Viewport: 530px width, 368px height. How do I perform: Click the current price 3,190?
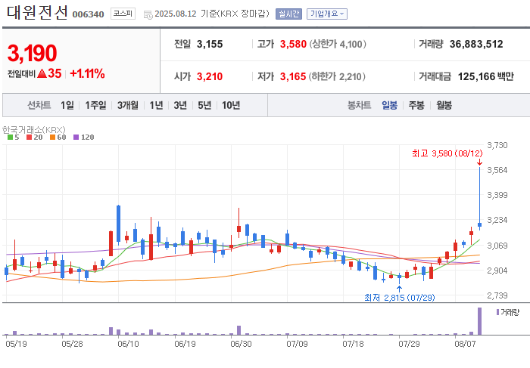pos(32,54)
